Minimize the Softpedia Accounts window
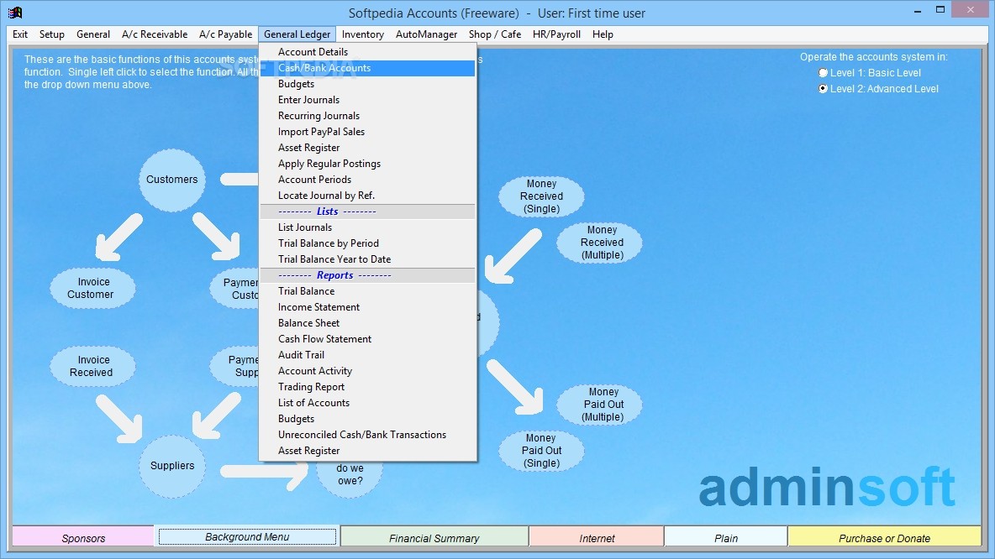 click(918, 11)
